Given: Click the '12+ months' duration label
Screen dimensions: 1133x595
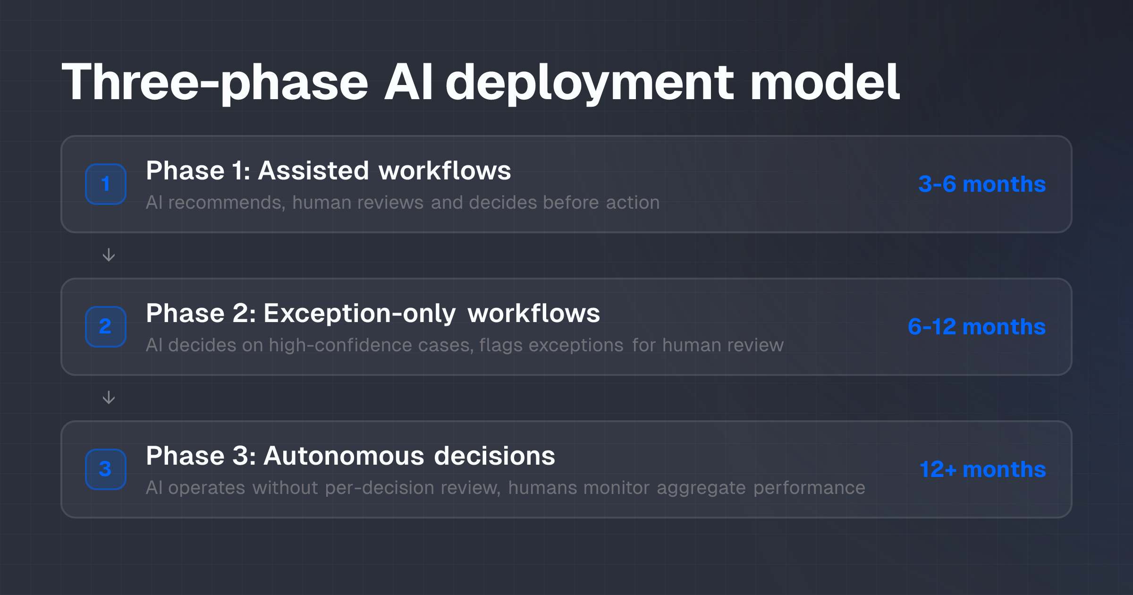Looking at the screenshot, I should tap(983, 469).
